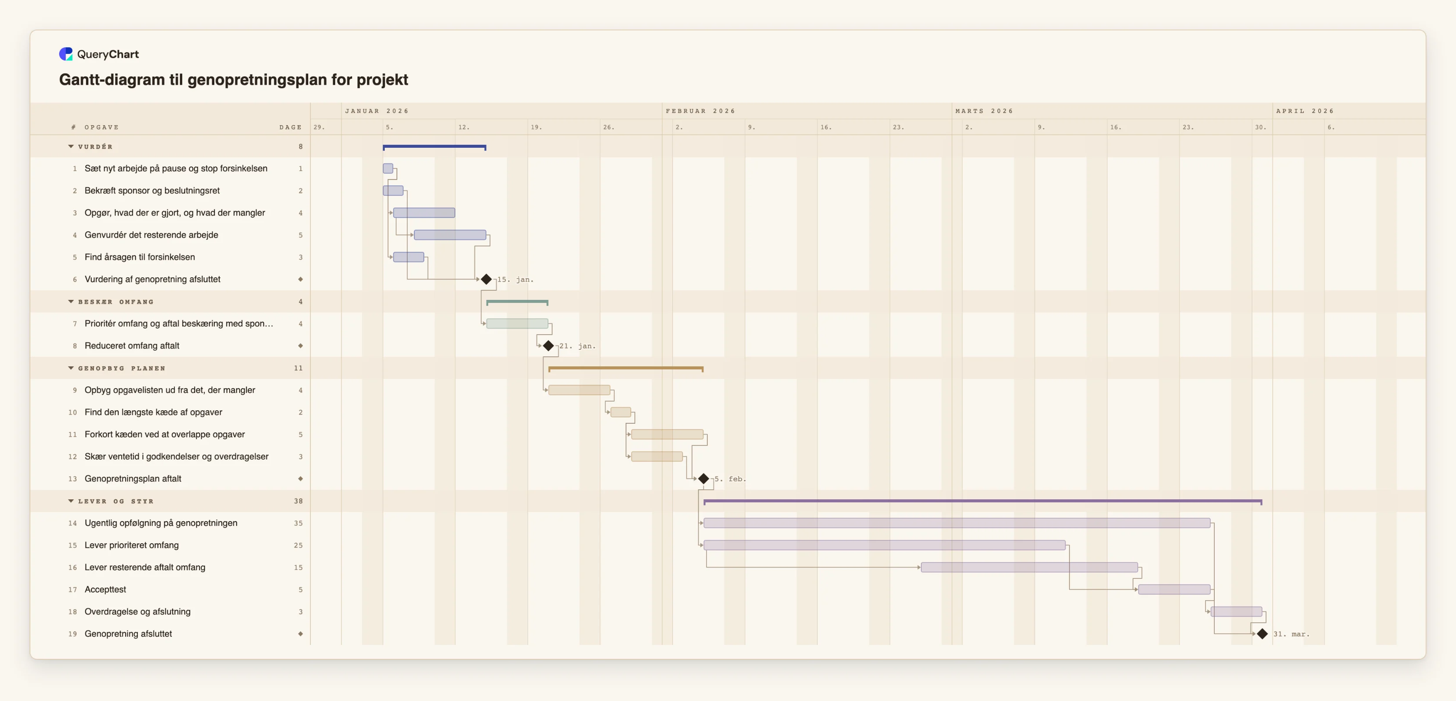Select the 21. jan. milestone diamond
Viewport: 1456px width, 701px height.
point(548,346)
